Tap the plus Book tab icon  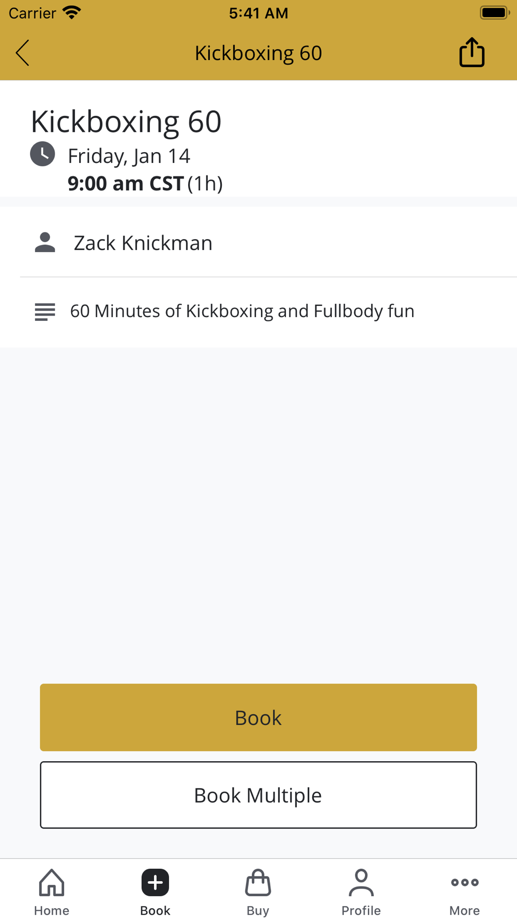pyautogui.click(x=155, y=882)
